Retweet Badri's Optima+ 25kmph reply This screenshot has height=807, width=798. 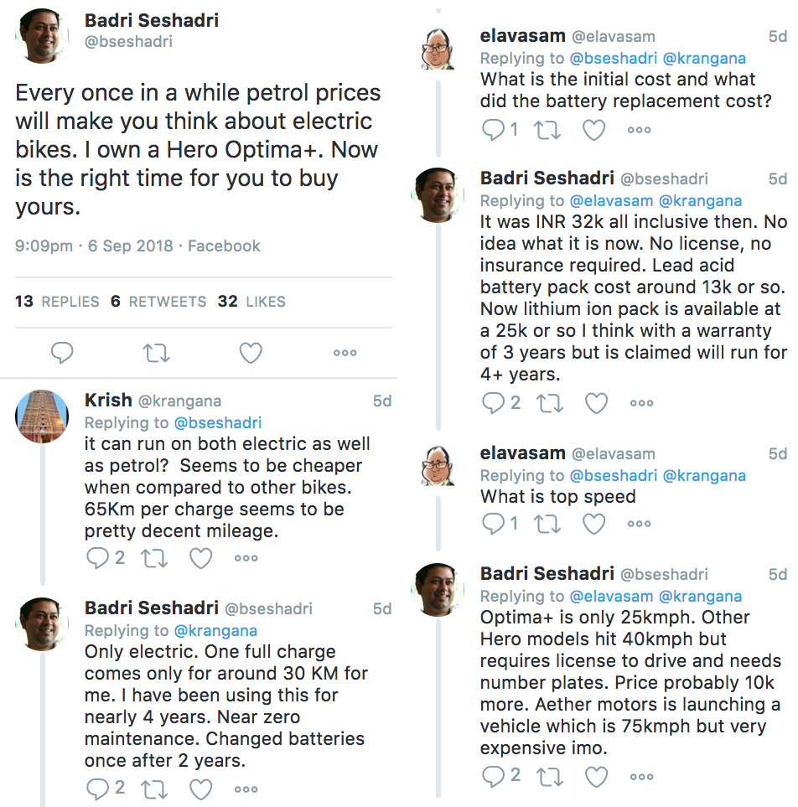[x=550, y=777]
